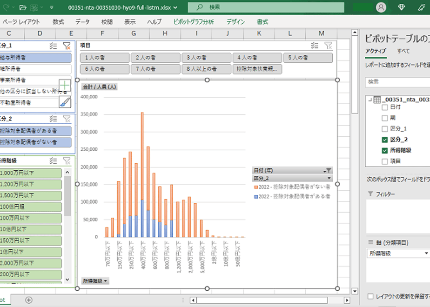The height and width of the screenshot is (307, 430).
Task: Select the 3人の者 slicer button
Action: click(x=207, y=58)
